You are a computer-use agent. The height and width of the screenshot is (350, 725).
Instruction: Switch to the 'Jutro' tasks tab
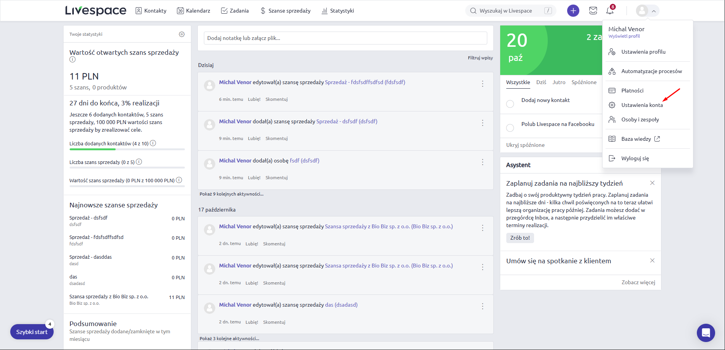[x=559, y=82]
